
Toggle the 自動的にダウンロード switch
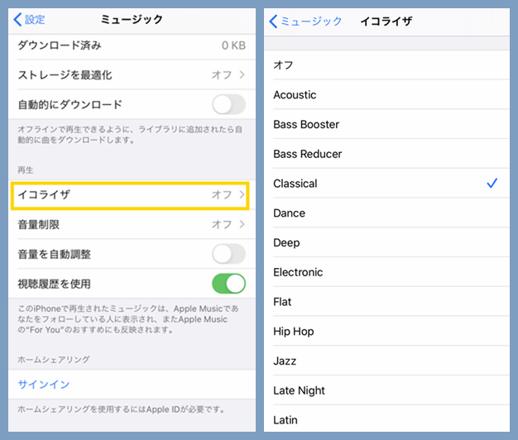228,105
